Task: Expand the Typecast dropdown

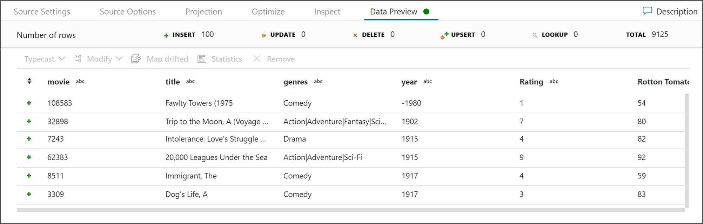Action: pyautogui.click(x=62, y=59)
